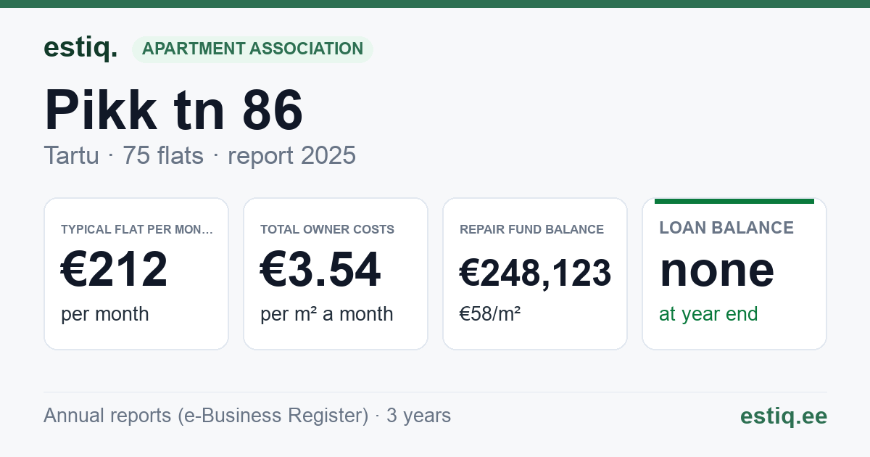
Task: Click the LOAN BALANCE label
Action: (x=726, y=228)
